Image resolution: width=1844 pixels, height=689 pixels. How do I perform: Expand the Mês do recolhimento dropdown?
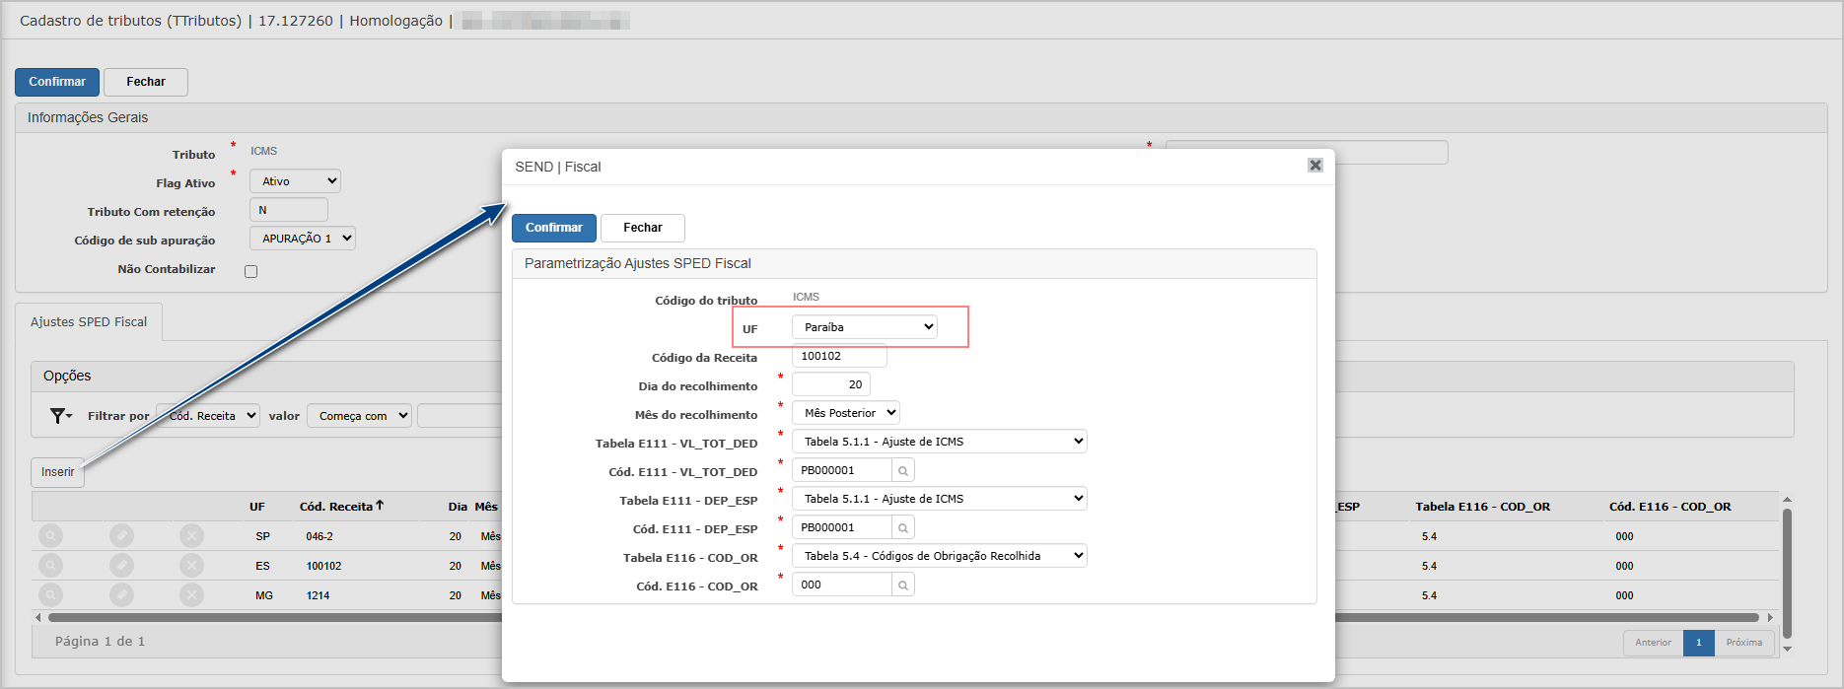click(x=845, y=413)
